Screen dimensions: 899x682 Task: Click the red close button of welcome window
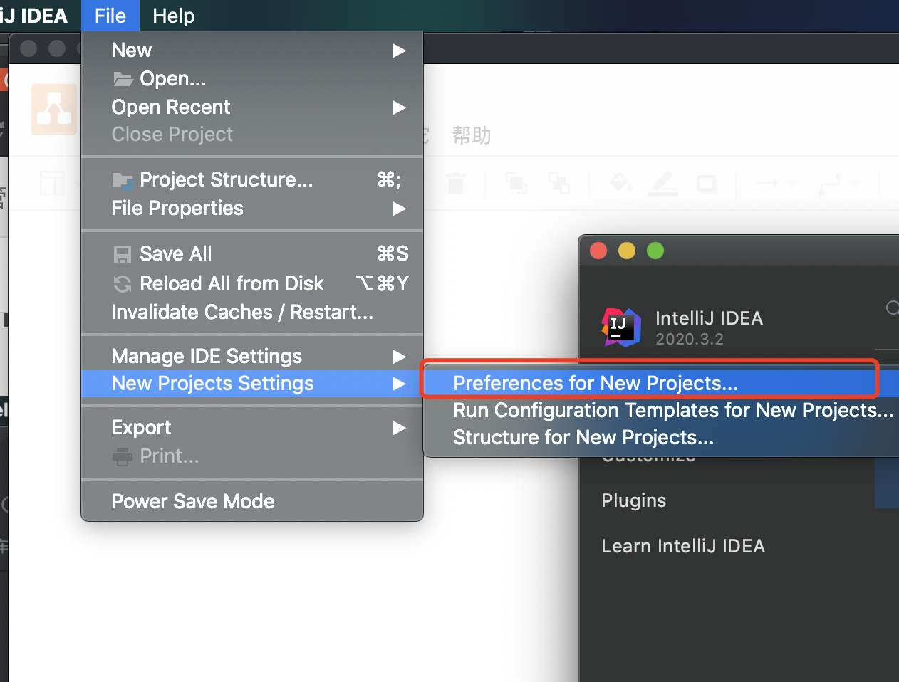(x=598, y=251)
